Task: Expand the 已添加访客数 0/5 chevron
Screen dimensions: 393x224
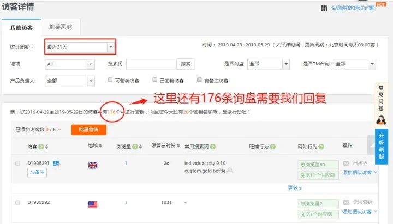Action: (59, 129)
